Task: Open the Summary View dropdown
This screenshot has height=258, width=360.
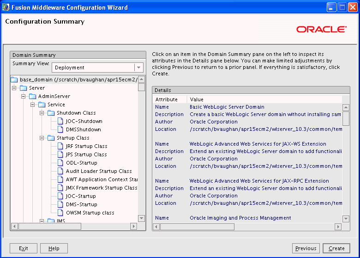Action: tap(138, 68)
